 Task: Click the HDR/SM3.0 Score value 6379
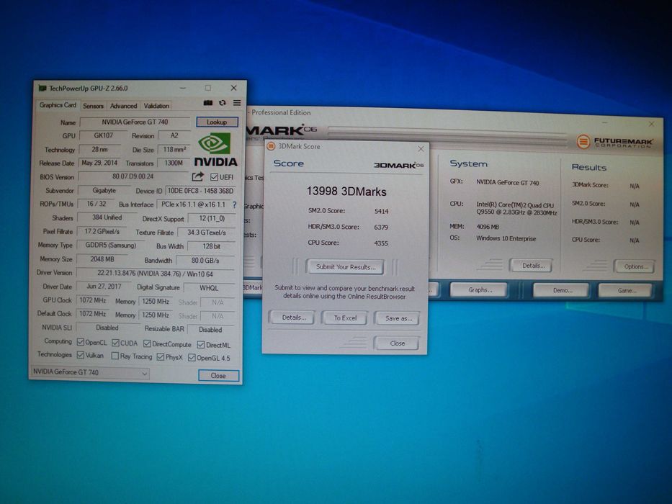(381, 227)
